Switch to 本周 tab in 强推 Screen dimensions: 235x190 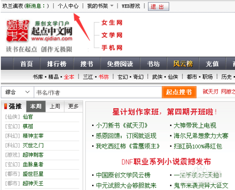(36, 106)
